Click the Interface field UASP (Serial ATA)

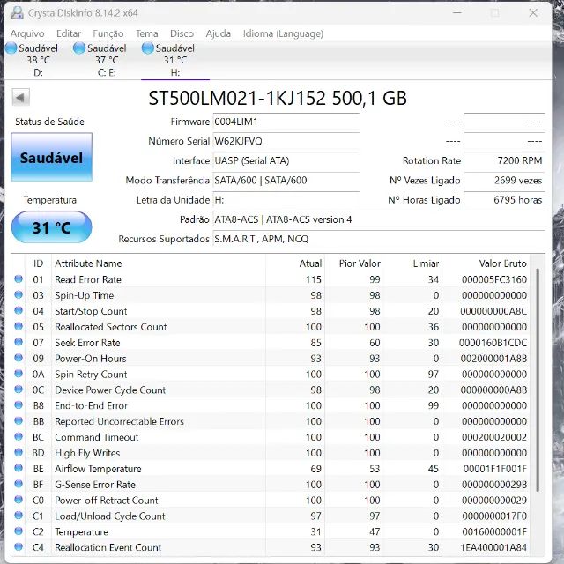pyautogui.click(x=286, y=160)
